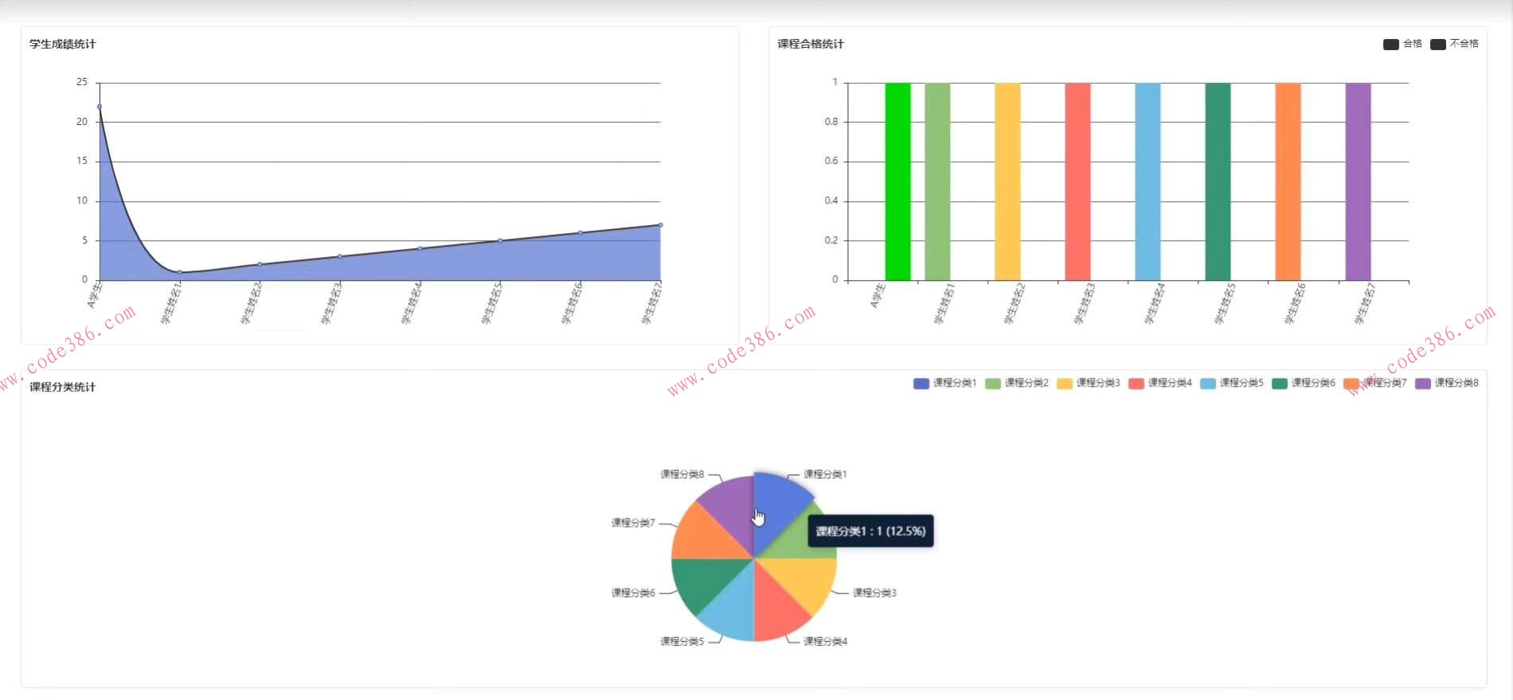1513x700 pixels.
Task: Click the 学生姓名6 data point on the line
Action: click(x=580, y=233)
